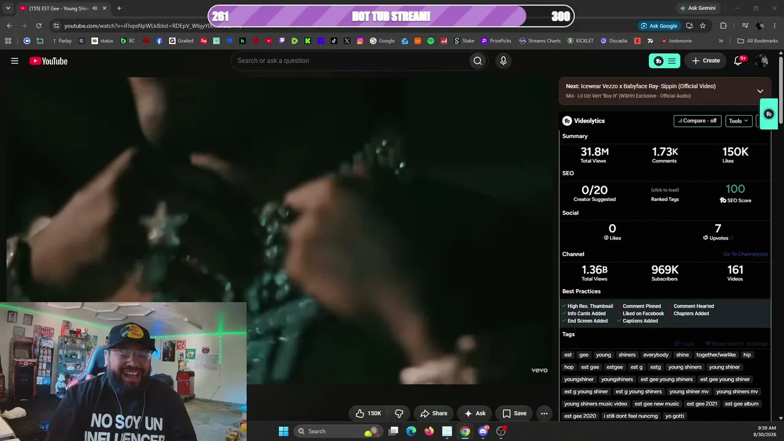Open the Tools dropdown in Videolytics
This screenshot has width=784, height=441.
point(739,121)
